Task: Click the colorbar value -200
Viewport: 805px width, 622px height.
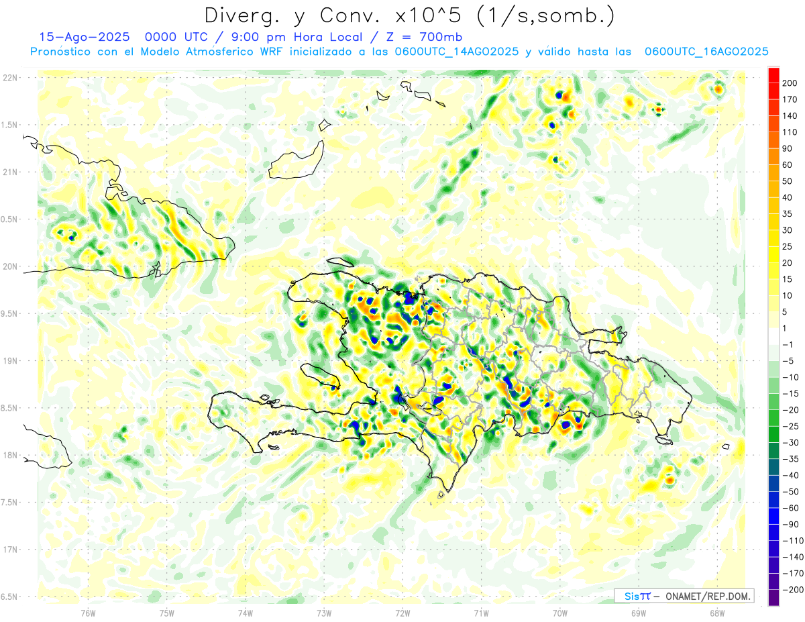Action: coord(792,590)
